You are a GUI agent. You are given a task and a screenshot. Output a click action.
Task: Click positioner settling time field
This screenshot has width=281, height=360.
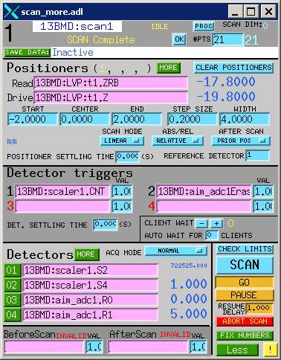128,156
